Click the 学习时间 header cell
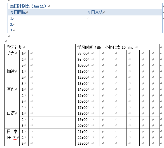 (x=118, y=47)
